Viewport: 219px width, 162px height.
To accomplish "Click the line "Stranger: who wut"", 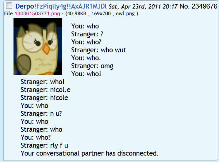I will click(98, 50).
